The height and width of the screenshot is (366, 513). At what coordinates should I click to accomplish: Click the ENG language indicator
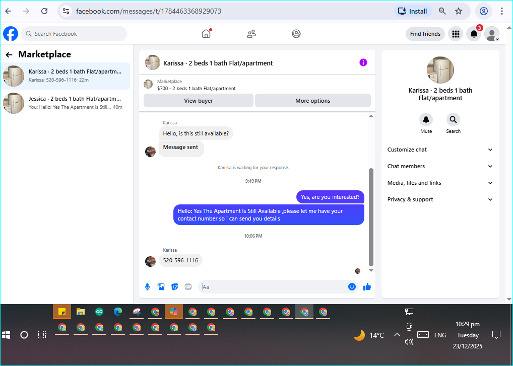tap(440, 335)
